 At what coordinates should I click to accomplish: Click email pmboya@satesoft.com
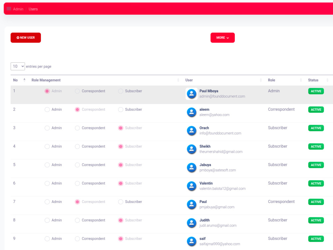coord(217,170)
